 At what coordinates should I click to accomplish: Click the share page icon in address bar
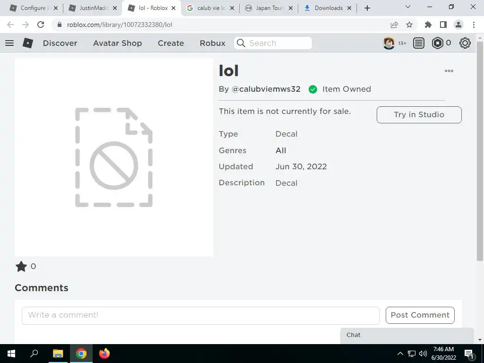(394, 25)
